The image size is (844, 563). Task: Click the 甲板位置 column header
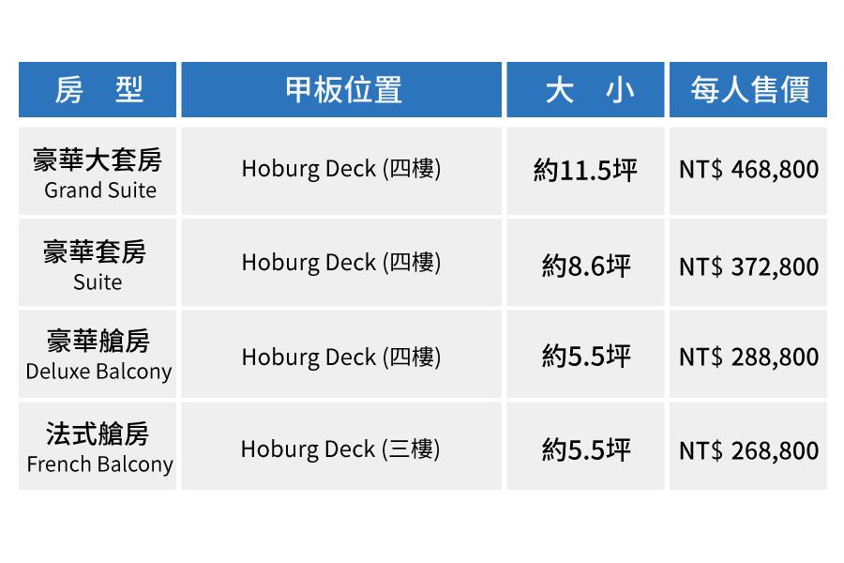click(343, 90)
